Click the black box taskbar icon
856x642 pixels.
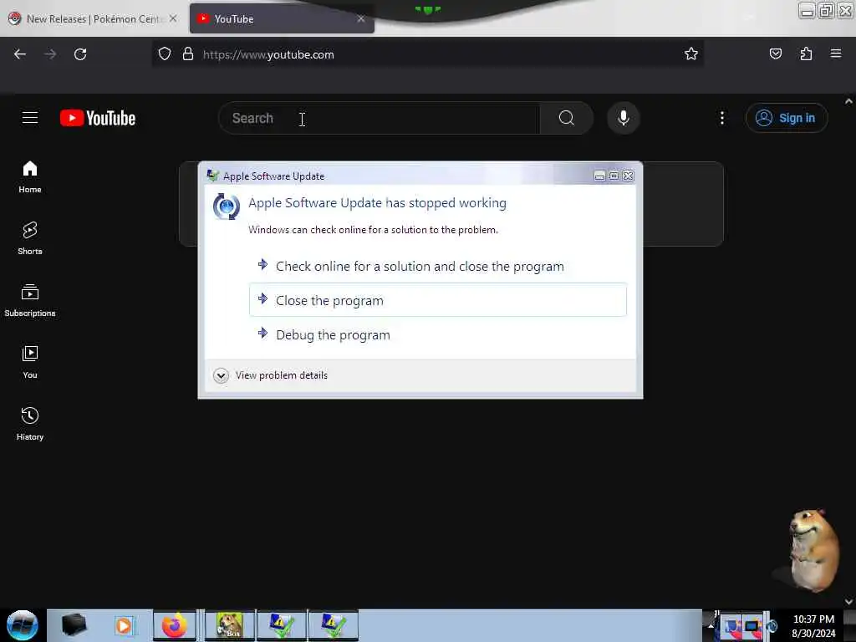pyautogui.click(x=74, y=625)
